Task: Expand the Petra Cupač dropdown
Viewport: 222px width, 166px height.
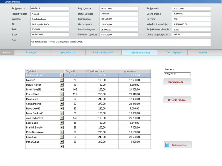Action: (62, 142)
